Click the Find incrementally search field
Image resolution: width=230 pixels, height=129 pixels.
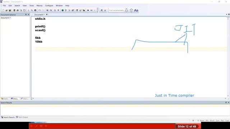[x=116, y=10]
